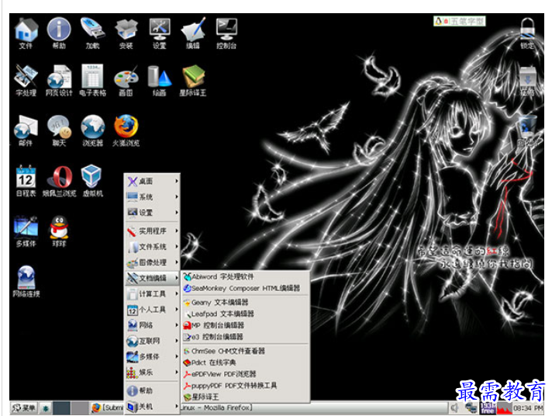This screenshot has width=552, height=416.
Task: Open the 网络连接 network connection icon
Action: tap(26, 281)
